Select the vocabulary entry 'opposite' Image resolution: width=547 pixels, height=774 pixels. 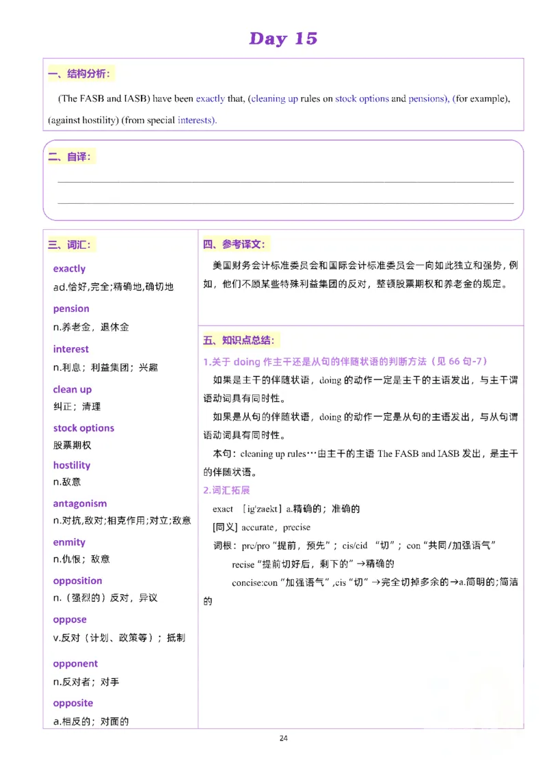[73, 703]
